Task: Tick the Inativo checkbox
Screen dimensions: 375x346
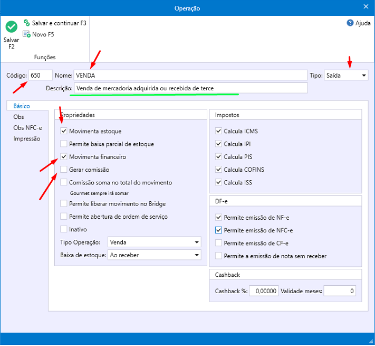Action: [64, 230]
